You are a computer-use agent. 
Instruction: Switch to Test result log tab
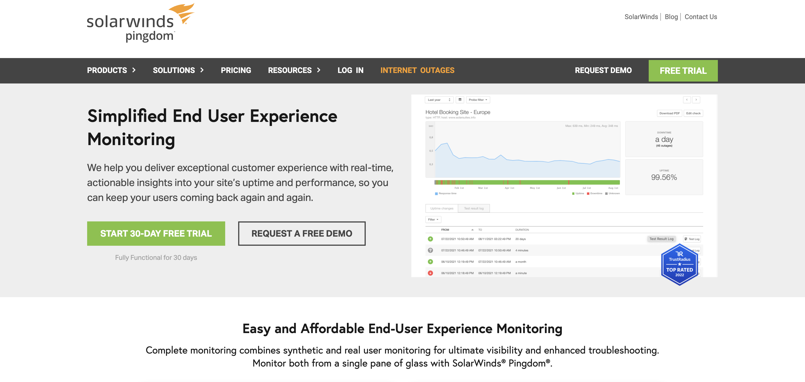pyautogui.click(x=473, y=208)
